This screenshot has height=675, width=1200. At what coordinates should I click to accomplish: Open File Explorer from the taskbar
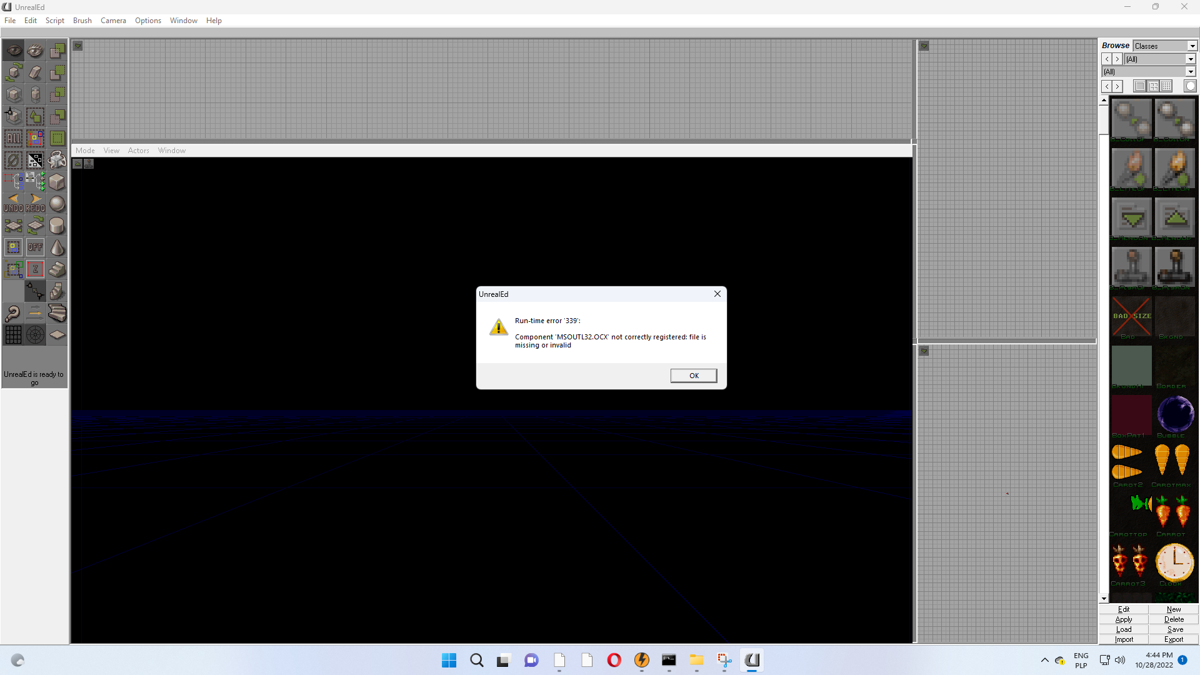pos(696,660)
